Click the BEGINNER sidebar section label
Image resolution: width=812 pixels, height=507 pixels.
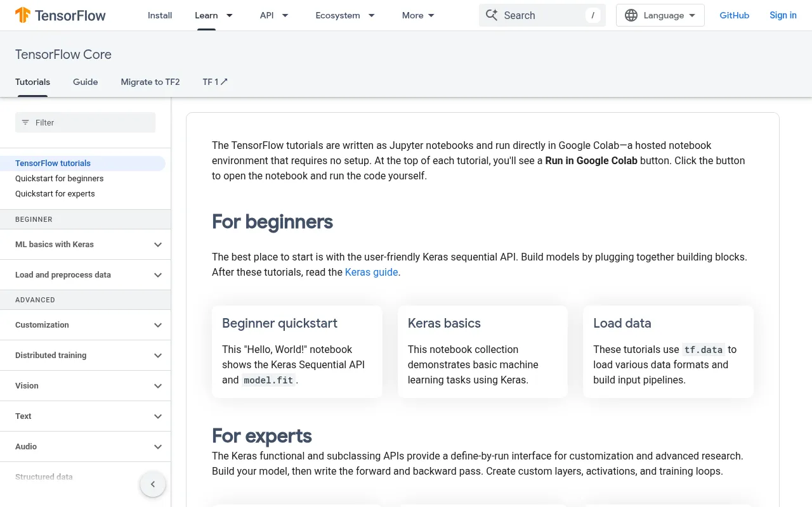tap(34, 219)
